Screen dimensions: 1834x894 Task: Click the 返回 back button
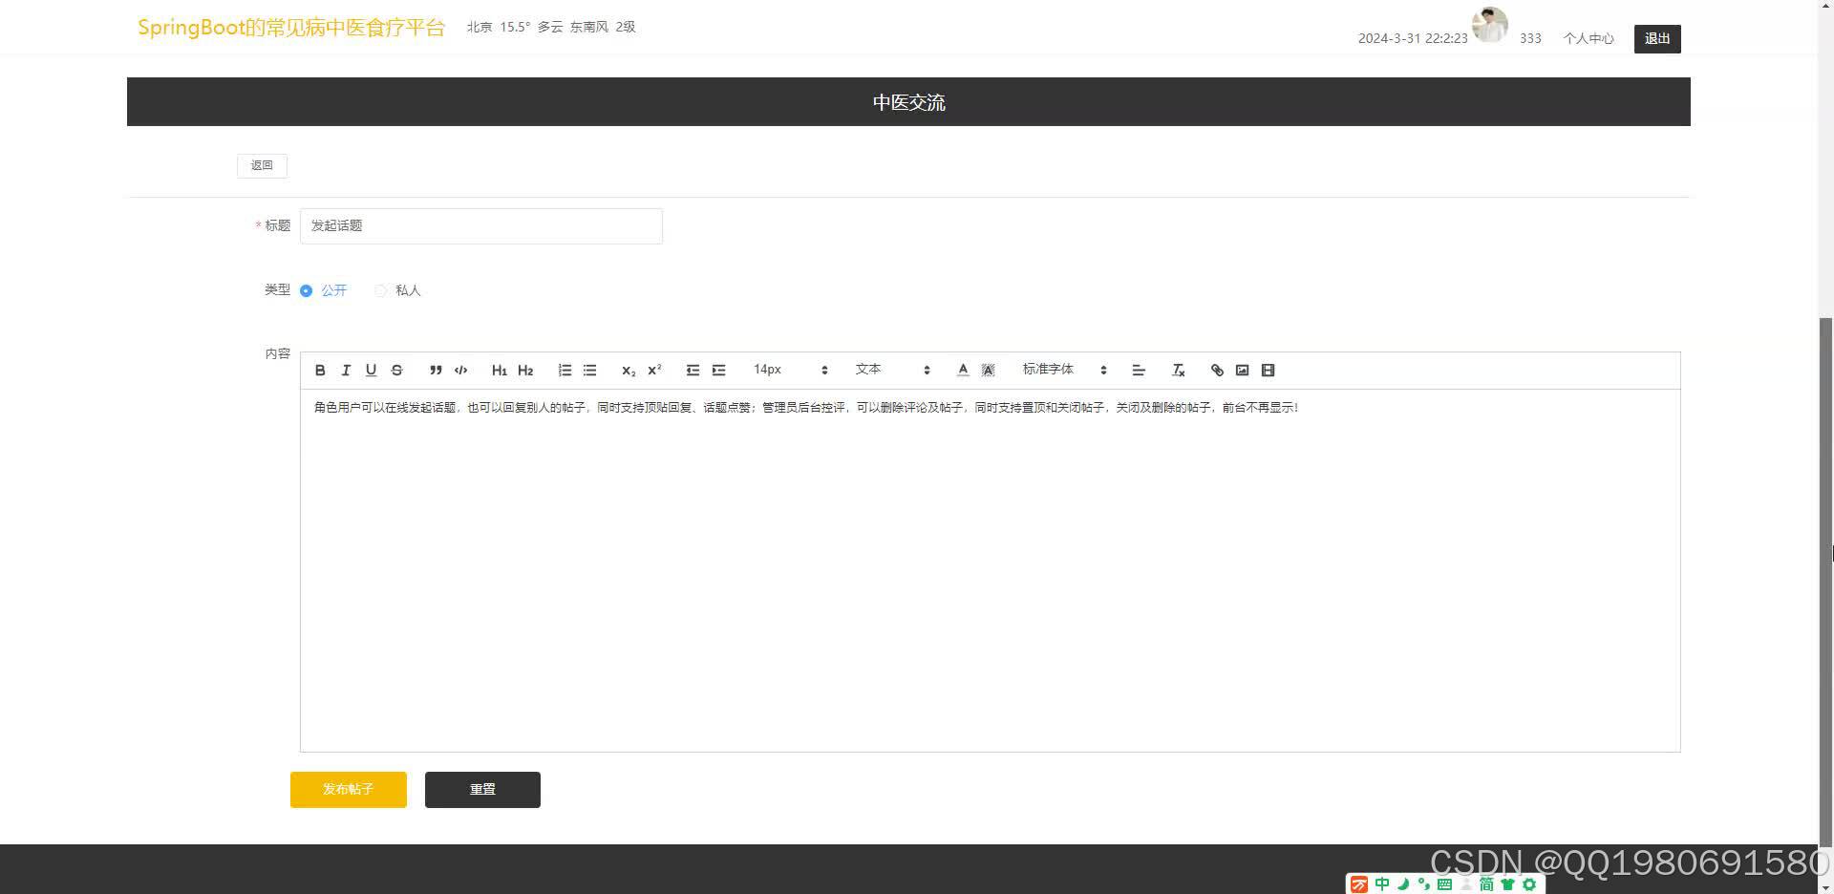coord(261,165)
